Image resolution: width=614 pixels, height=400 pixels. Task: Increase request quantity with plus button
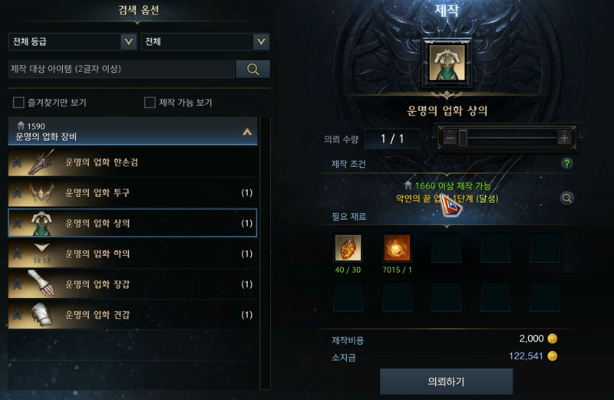tap(564, 138)
